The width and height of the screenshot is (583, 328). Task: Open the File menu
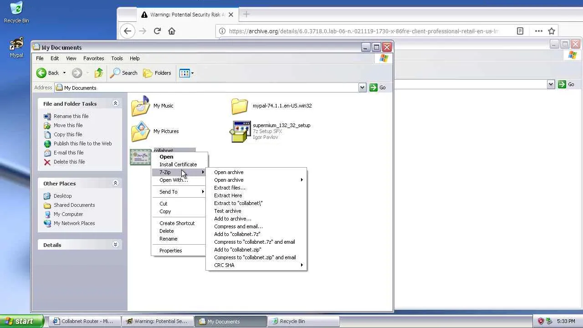pos(40,58)
